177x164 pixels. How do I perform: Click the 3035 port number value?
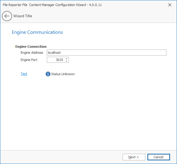coord(60,60)
